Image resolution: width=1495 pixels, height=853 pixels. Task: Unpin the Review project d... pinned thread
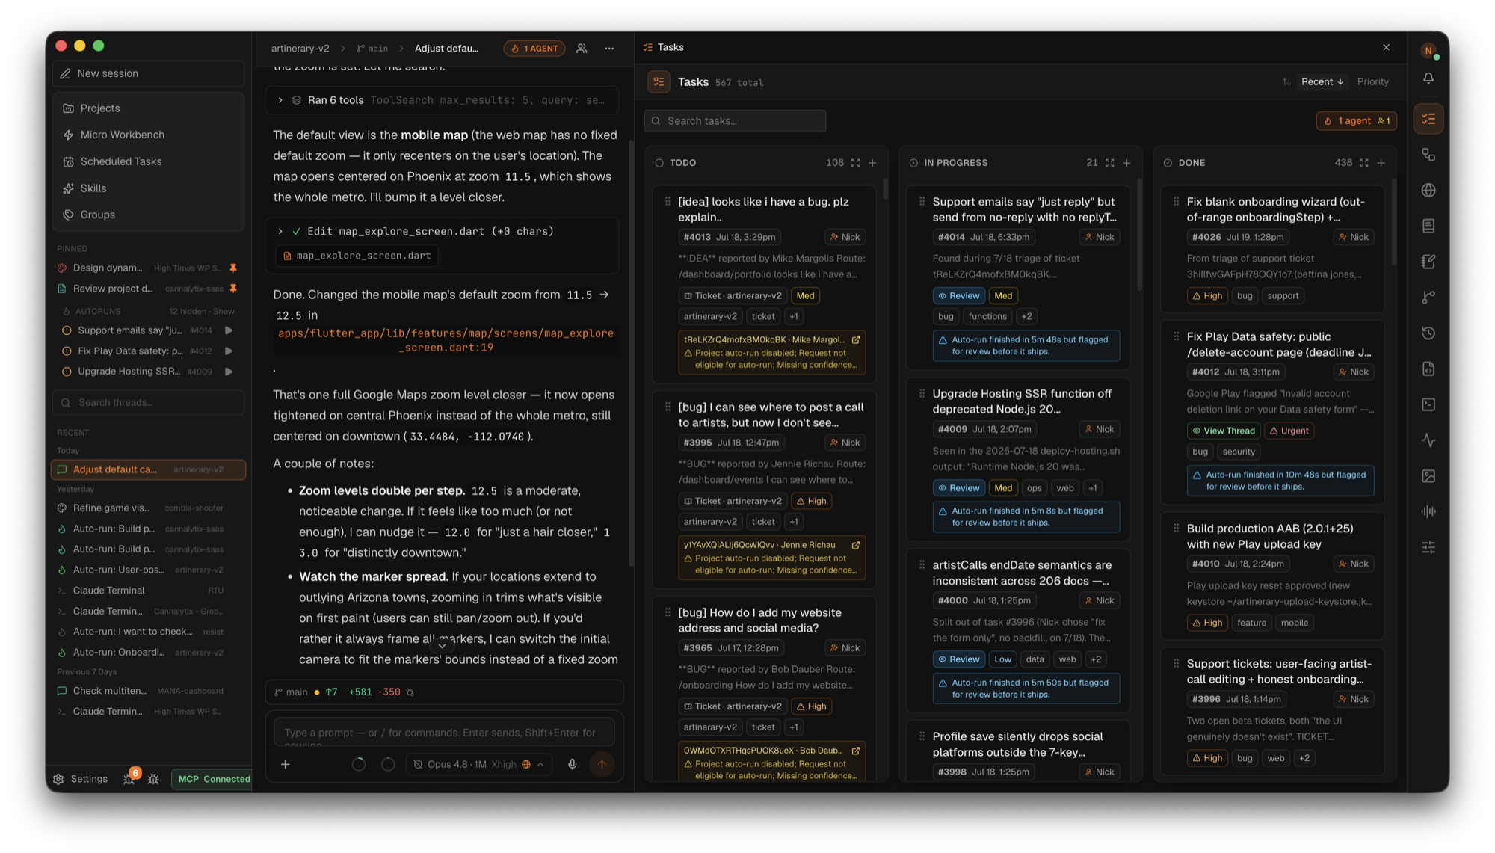233,289
